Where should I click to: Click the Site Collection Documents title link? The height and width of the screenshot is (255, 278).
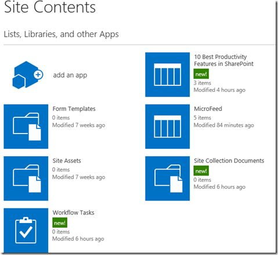pyautogui.click(x=229, y=161)
